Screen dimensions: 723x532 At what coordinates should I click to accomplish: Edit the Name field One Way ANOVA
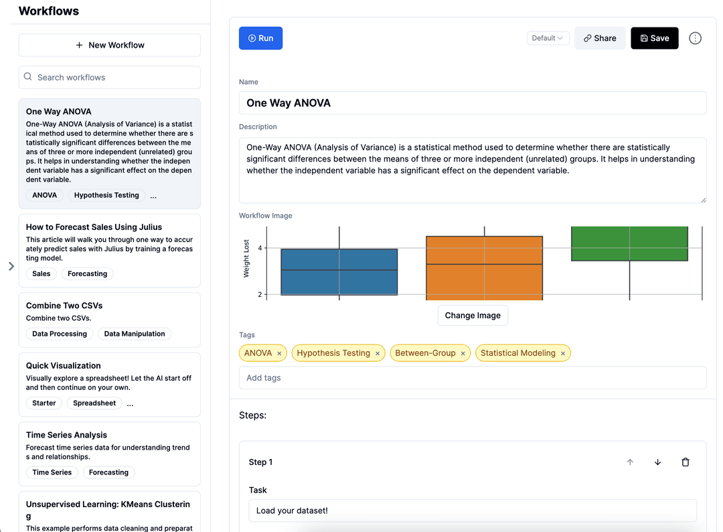pos(473,103)
